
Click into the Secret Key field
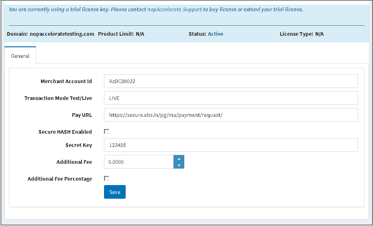(x=230, y=145)
